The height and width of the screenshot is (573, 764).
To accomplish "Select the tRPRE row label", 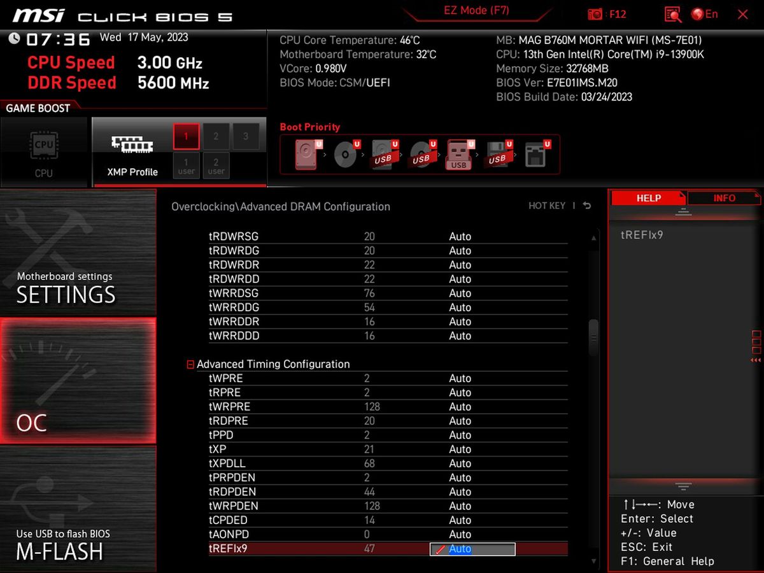I will coord(225,392).
